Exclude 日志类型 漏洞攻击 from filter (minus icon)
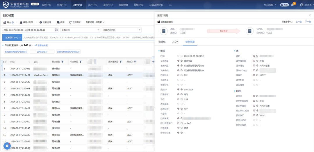 181,61
